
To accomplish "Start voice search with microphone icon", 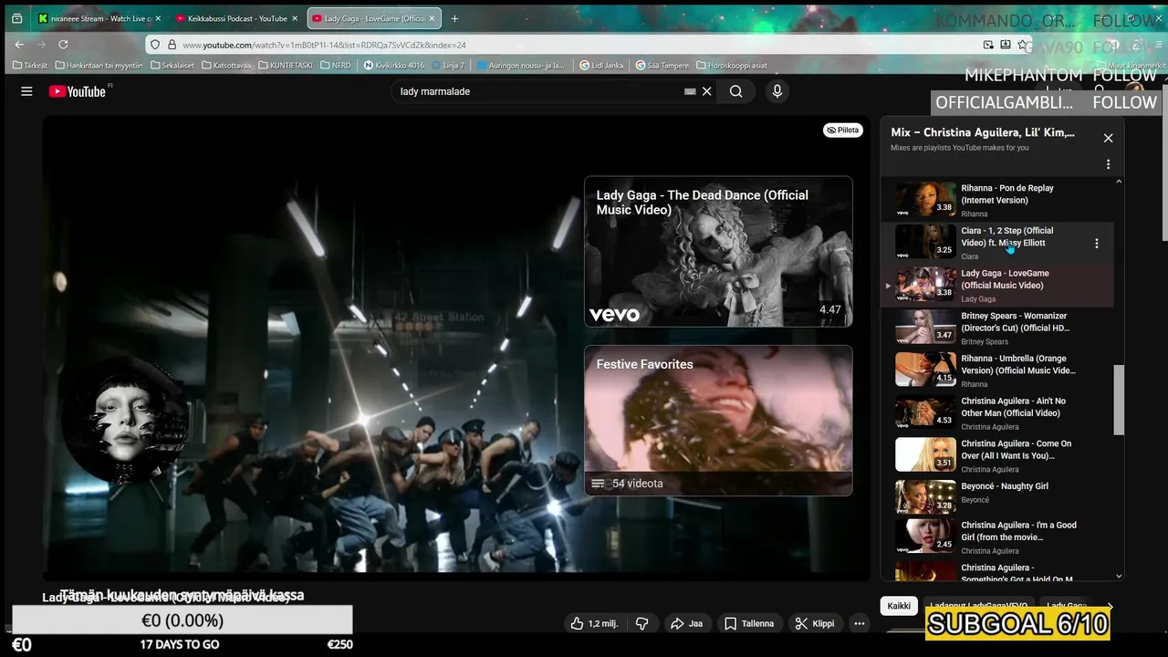I will pos(777,91).
